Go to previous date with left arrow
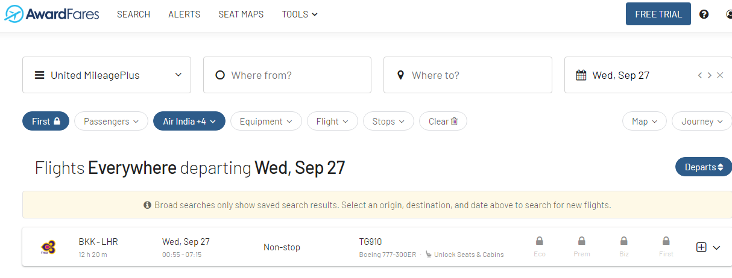732x278 pixels. (x=700, y=75)
